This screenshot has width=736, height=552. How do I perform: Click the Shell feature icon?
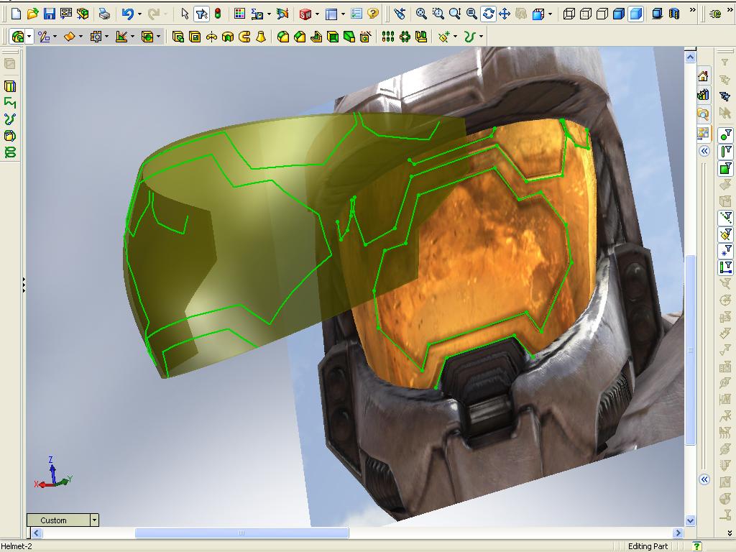click(333, 36)
